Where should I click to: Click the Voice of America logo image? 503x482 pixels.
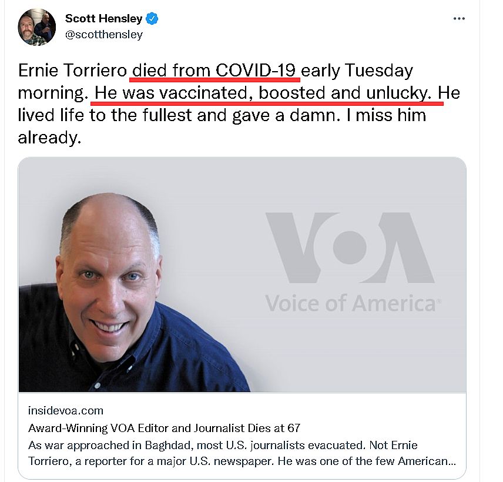(x=353, y=263)
